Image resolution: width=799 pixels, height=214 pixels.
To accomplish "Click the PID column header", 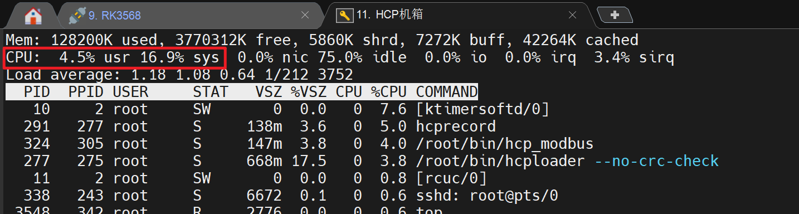I will (37, 92).
